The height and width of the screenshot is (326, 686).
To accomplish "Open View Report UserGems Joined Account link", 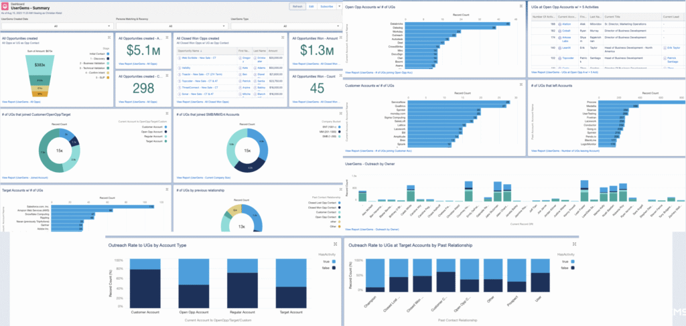I will pyautogui.click(x=25, y=178).
